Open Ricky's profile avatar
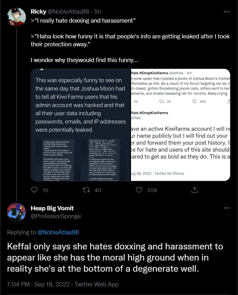The width and height of the screenshot is (238, 295). coord(17,17)
